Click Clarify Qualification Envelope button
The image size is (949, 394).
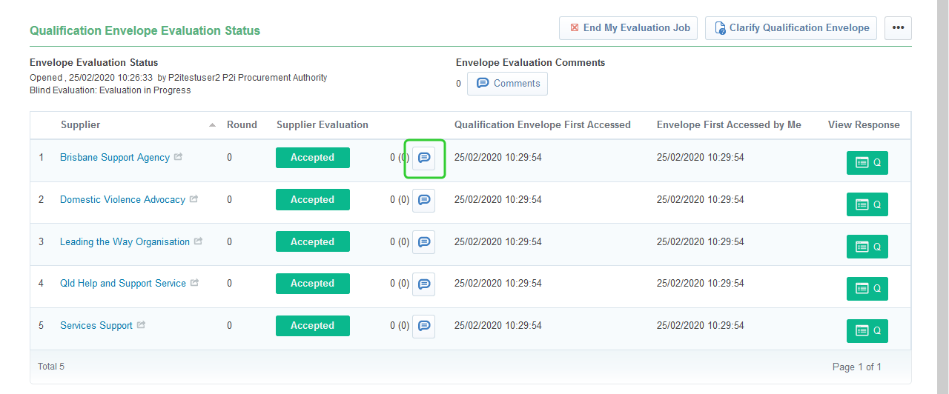[x=790, y=28]
